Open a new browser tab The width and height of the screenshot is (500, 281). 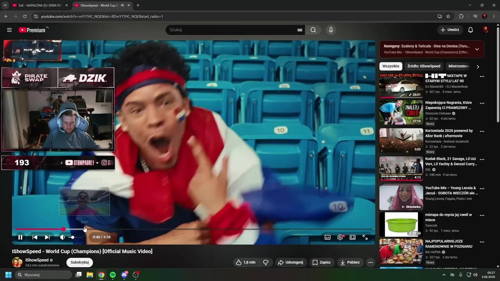coord(138,5)
